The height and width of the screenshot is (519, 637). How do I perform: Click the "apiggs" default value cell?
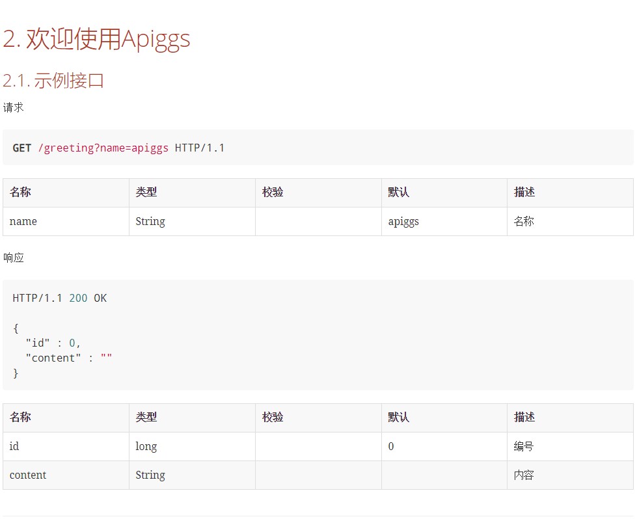click(403, 221)
